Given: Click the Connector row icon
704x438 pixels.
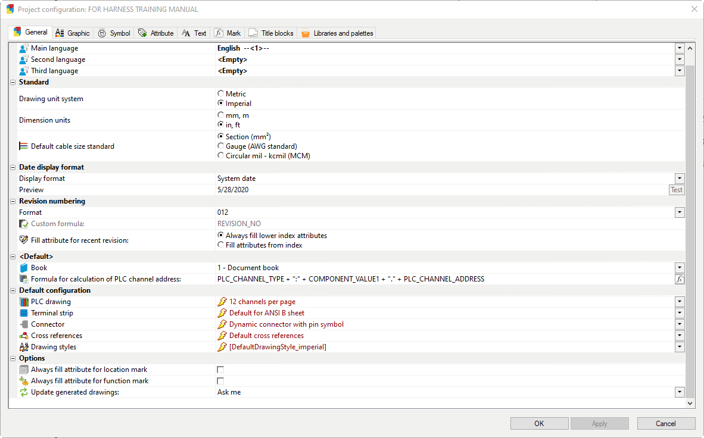Looking at the screenshot, I should click(x=24, y=324).
